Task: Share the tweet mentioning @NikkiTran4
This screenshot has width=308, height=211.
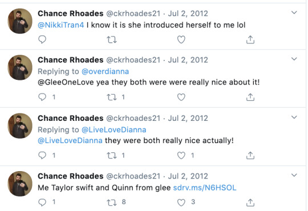Action: tap(250, 40)
